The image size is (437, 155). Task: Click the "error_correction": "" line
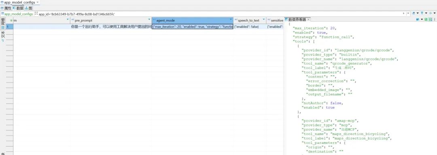pyautogui.click(x=331, y=81)
